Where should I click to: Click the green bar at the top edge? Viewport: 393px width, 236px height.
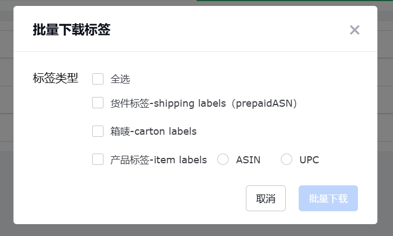(x=294, y=1)
